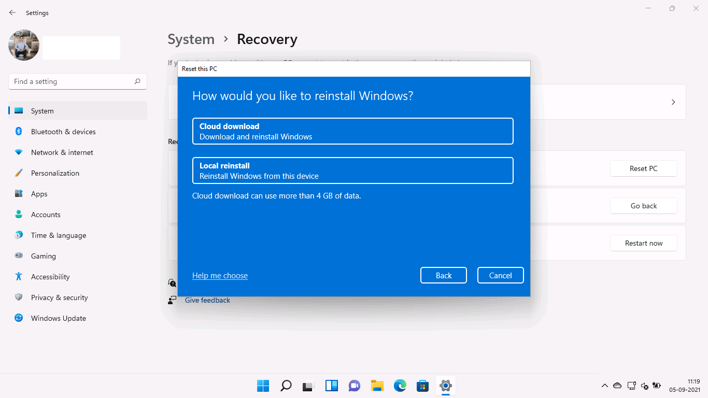Screen dimensions: 708x398
Task: Click the Restart now button
Action: click(644, 243)
